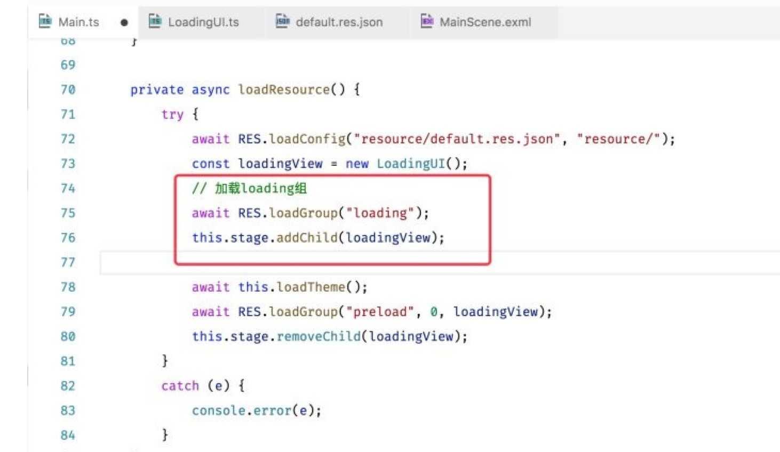Click line number 78 in gutter

click(68, 287)
